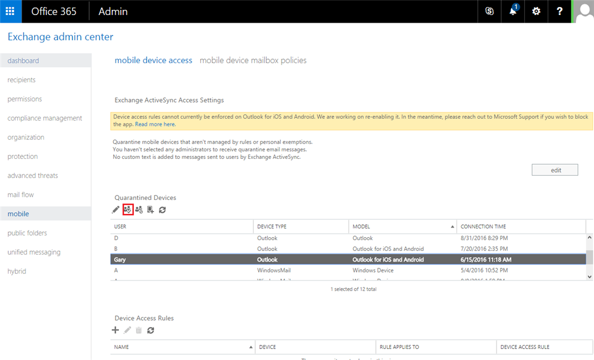This screenshot has height=360, width=594.
Task: Switch to mobile device mailbox policies tab
Action: [x=253, y=60]
